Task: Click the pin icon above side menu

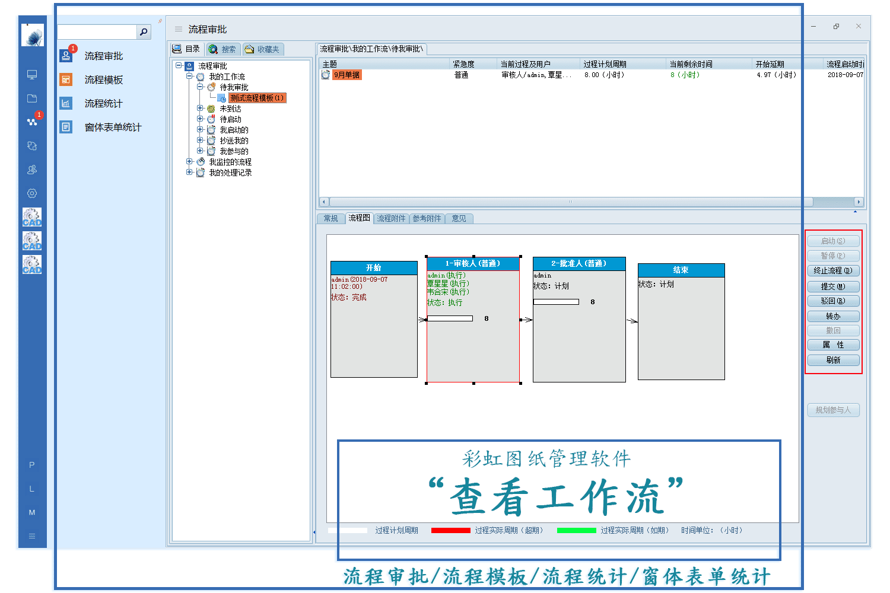Action: [160, 21]
